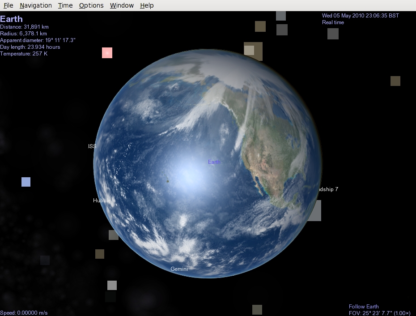This screenshot has width=416, height=316.
Task: Click the pink square satellite marker
Action: [107, 53]
